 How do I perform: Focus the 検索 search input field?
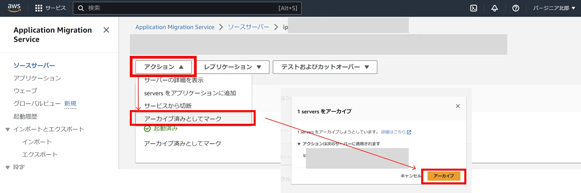pos(187,8)
